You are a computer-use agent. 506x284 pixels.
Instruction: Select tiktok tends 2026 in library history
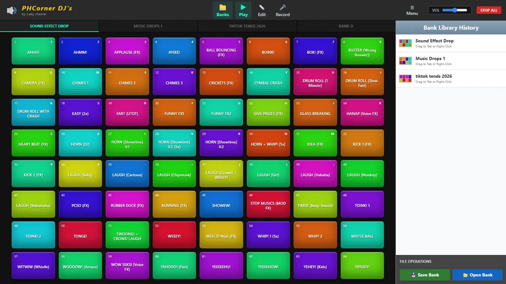[451, 79]
